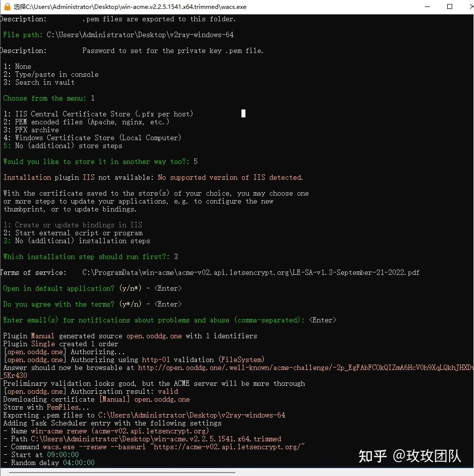Select option 2: PEM encoded files for Apache
The image size is (474, 476).
click(87, 121)
